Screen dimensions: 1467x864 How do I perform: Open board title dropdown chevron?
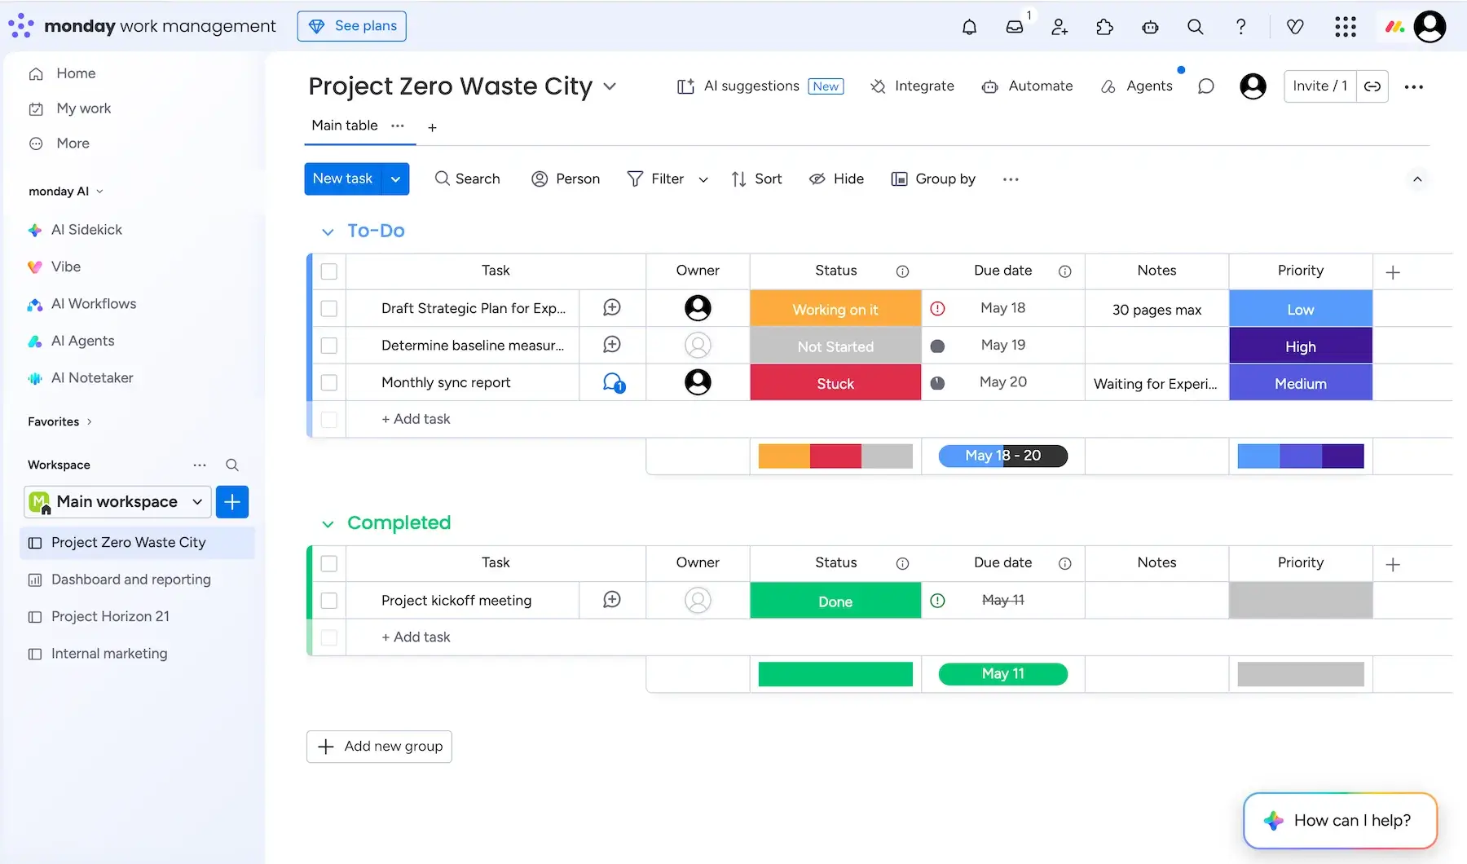tap(610, 86)
